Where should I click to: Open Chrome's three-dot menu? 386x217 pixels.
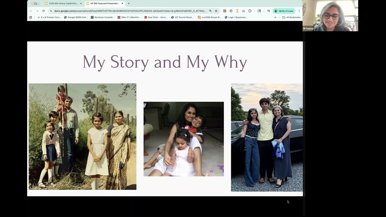(x=299, y=11)
